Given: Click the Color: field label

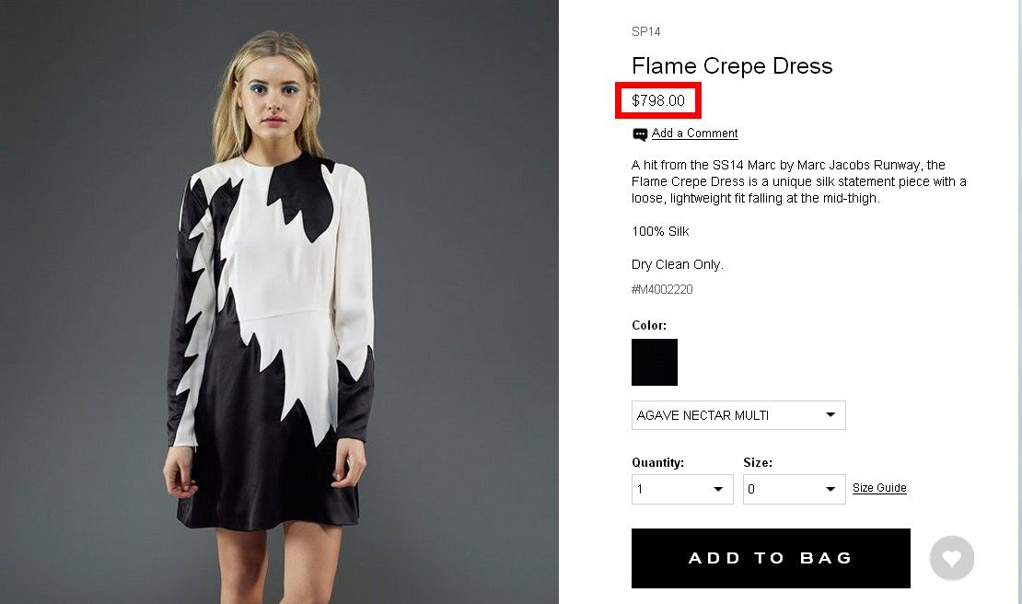Looking at the screenshot, I should tap(649, 325).
